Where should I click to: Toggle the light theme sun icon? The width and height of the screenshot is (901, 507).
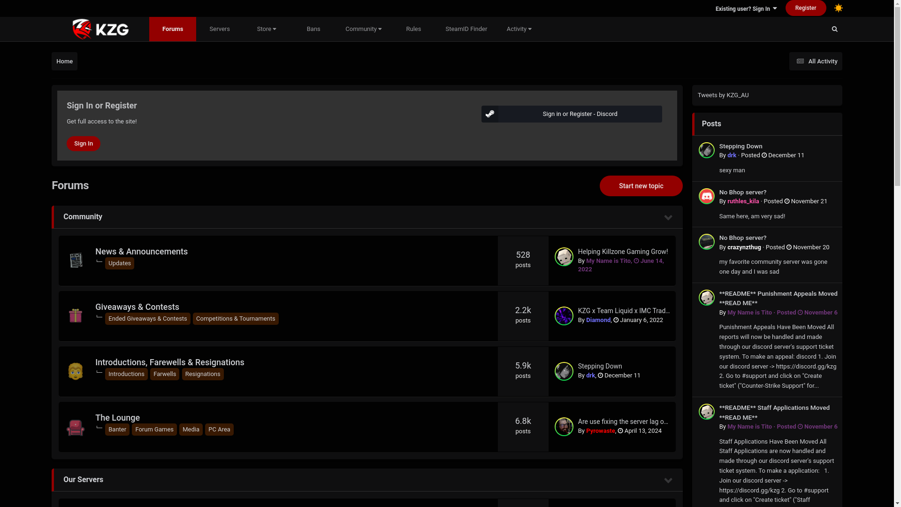839,8
